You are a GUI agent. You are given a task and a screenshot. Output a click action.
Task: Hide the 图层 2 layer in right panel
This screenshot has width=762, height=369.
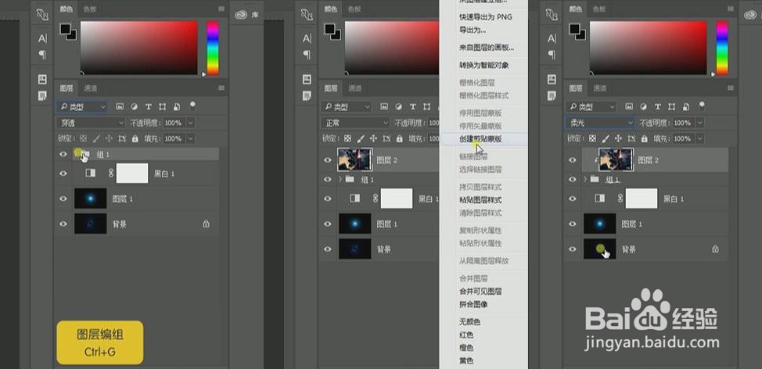click(573, 160)
